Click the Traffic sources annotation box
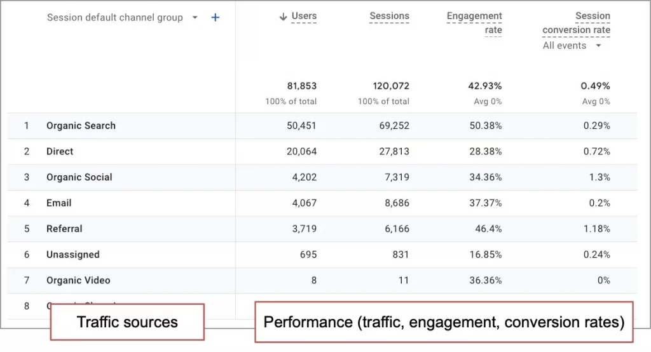Image resolution: width=651 pixels, height=352 pixels. tap(127, 322)
